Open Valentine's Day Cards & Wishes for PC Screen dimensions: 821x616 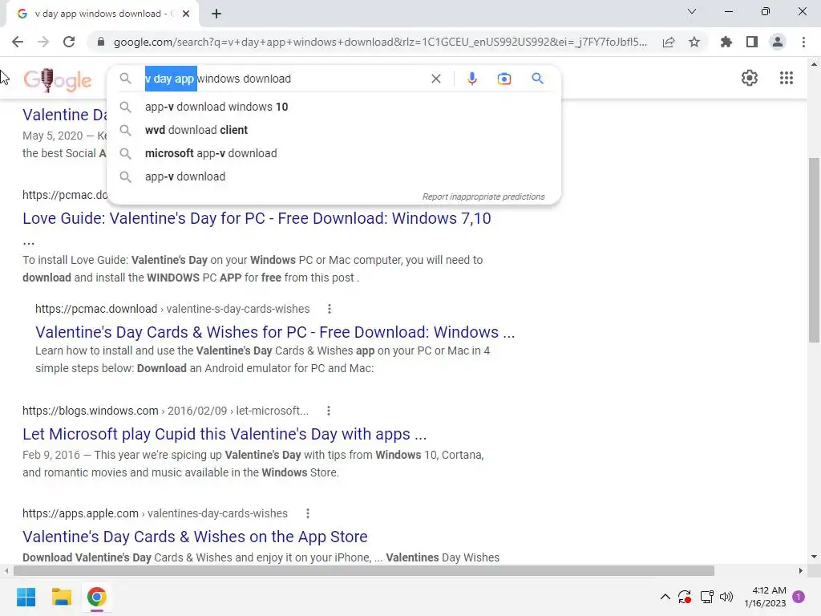click(x=275, y=332)
